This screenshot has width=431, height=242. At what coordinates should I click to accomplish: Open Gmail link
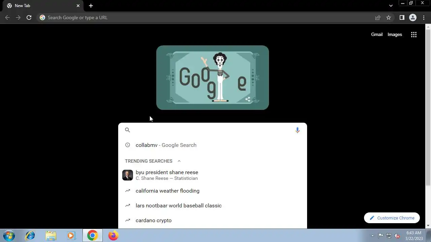[x=377, y=34]
